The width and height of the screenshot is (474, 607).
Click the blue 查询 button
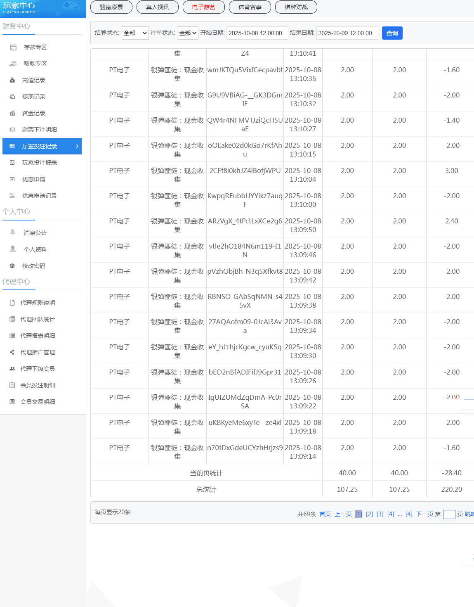(392, 33)
